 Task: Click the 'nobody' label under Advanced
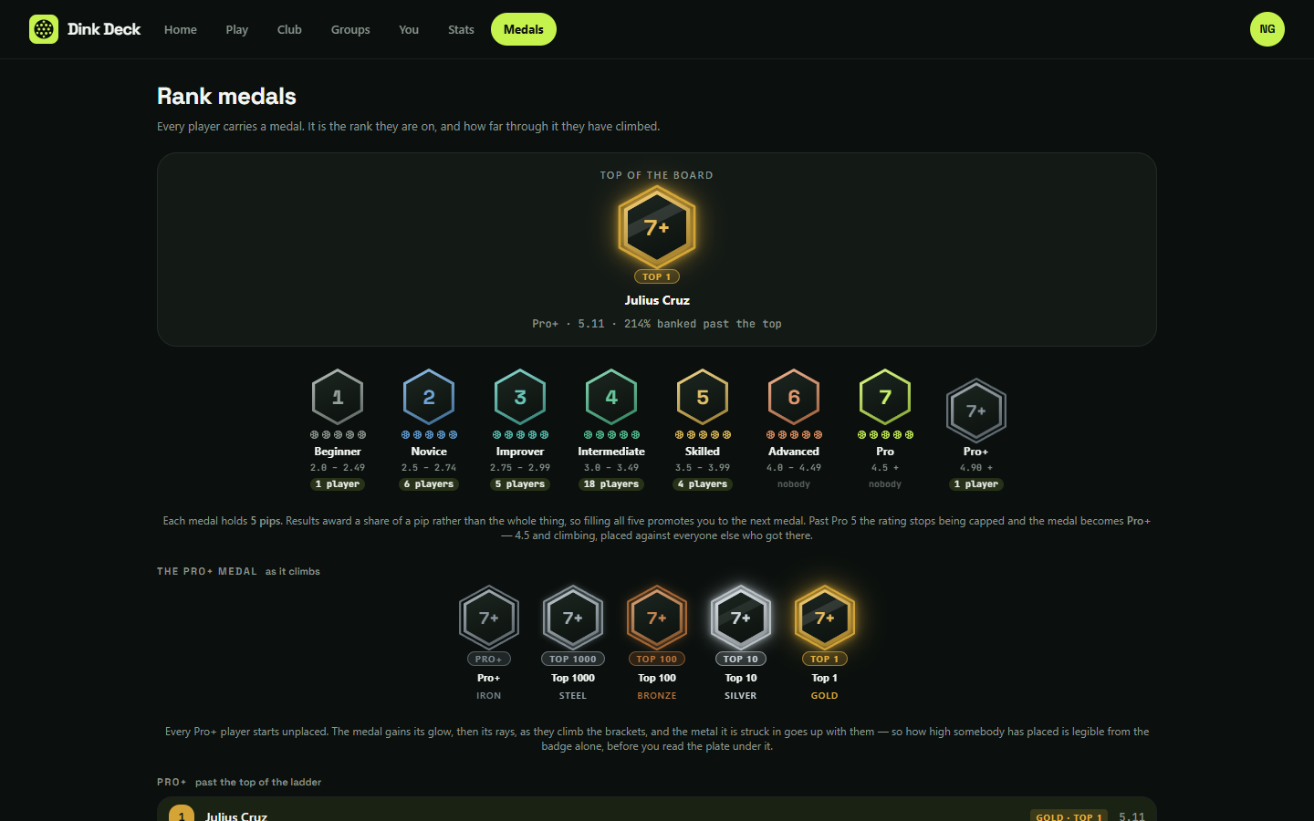(794, 484)
